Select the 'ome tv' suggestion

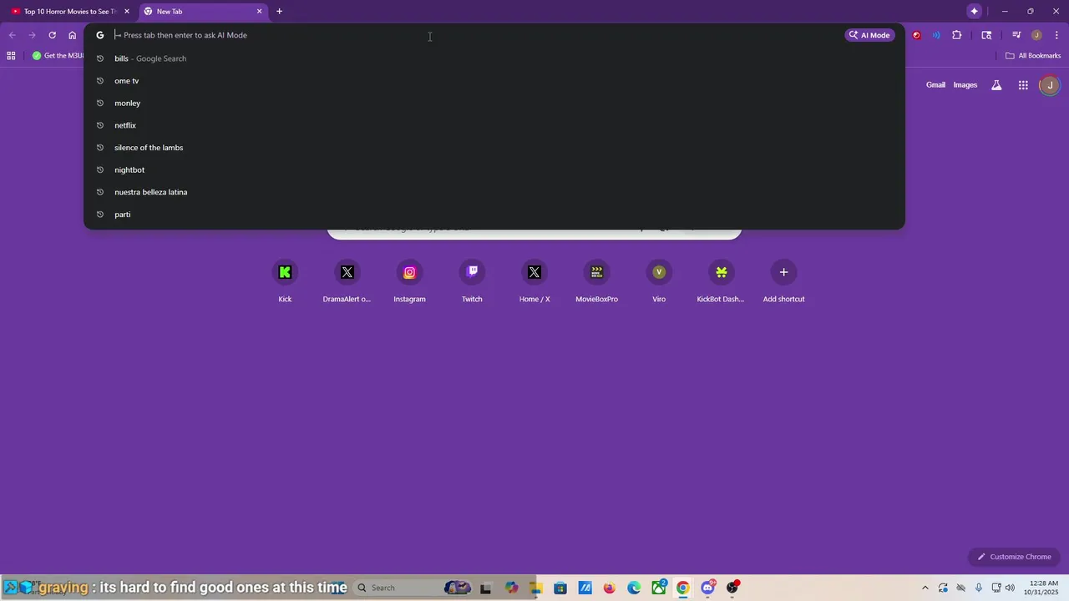[494, 81]
